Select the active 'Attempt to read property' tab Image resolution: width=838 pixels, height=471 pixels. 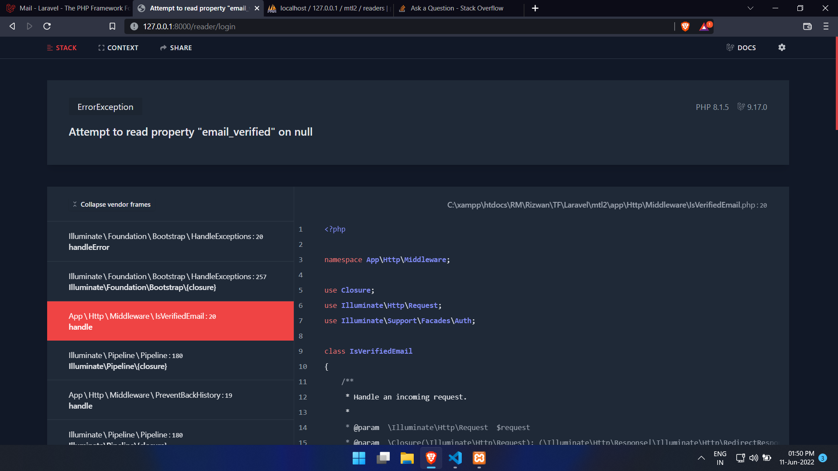(x=198, y=8)
